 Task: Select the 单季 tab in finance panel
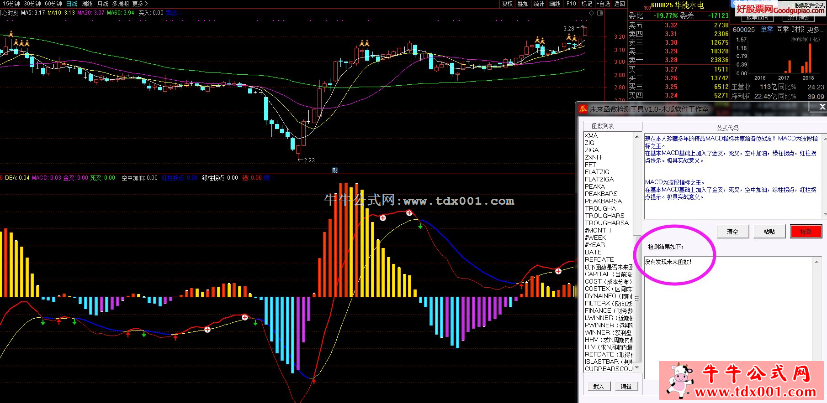click(767, 29)
